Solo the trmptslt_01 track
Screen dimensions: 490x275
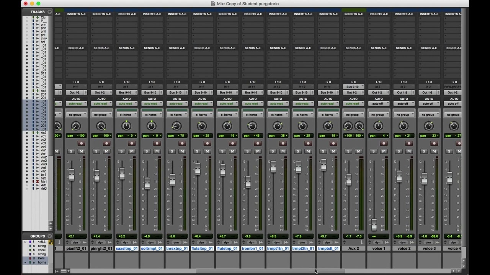click(323, 151)
